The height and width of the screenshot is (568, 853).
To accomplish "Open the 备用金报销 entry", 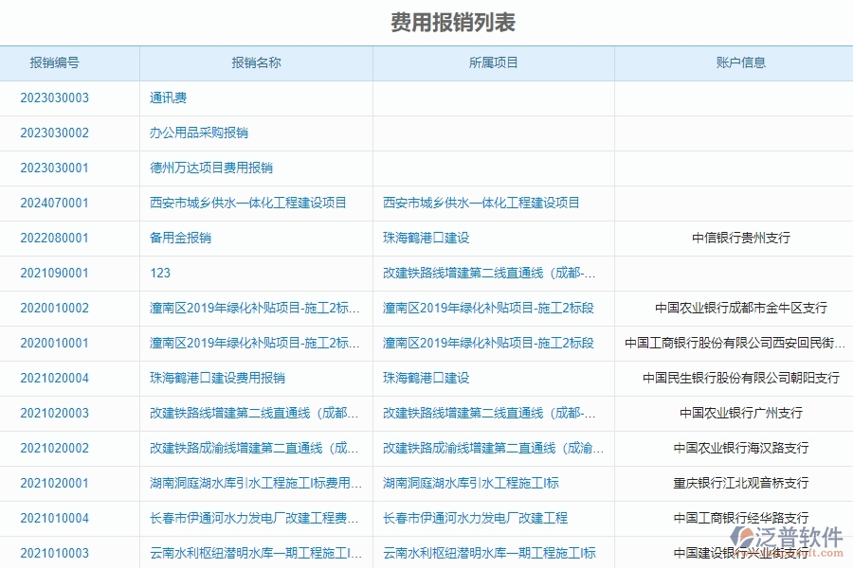I will [182, 238].
